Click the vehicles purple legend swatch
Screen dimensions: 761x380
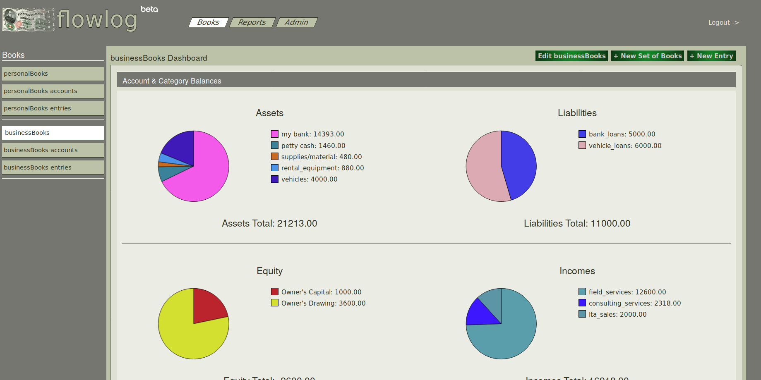tap(275, 179)
